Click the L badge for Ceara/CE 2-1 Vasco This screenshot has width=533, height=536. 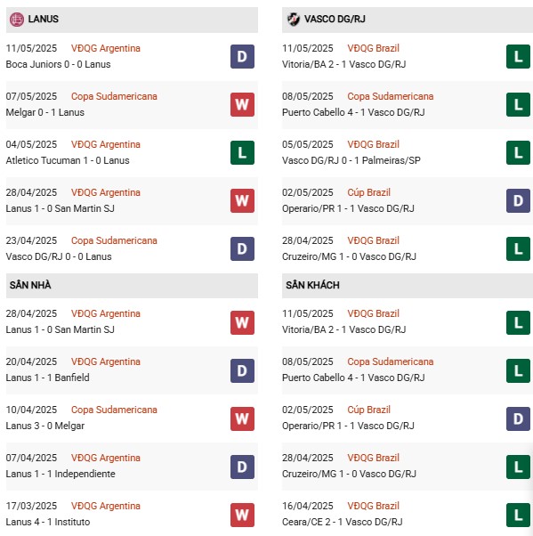[x=518, y=515]
